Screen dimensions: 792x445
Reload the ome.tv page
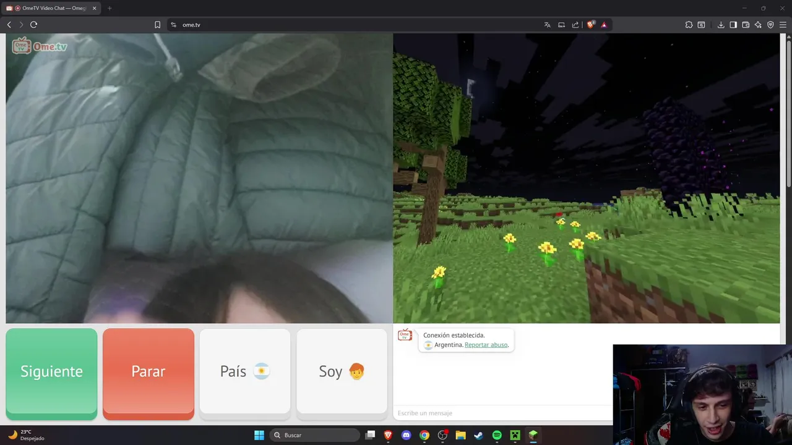point(33,25)
